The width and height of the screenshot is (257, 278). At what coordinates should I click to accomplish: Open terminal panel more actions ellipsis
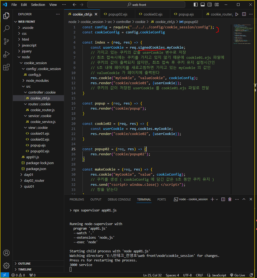pos(237,199)
